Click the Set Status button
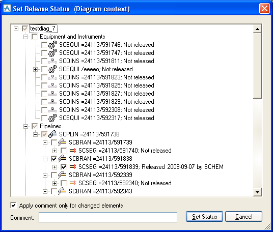The height and width of the screenshot is (232, 273). point(204,217)
